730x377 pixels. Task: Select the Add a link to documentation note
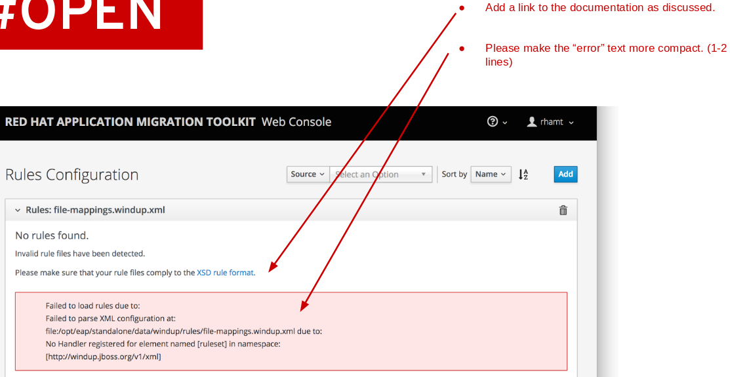600,7
